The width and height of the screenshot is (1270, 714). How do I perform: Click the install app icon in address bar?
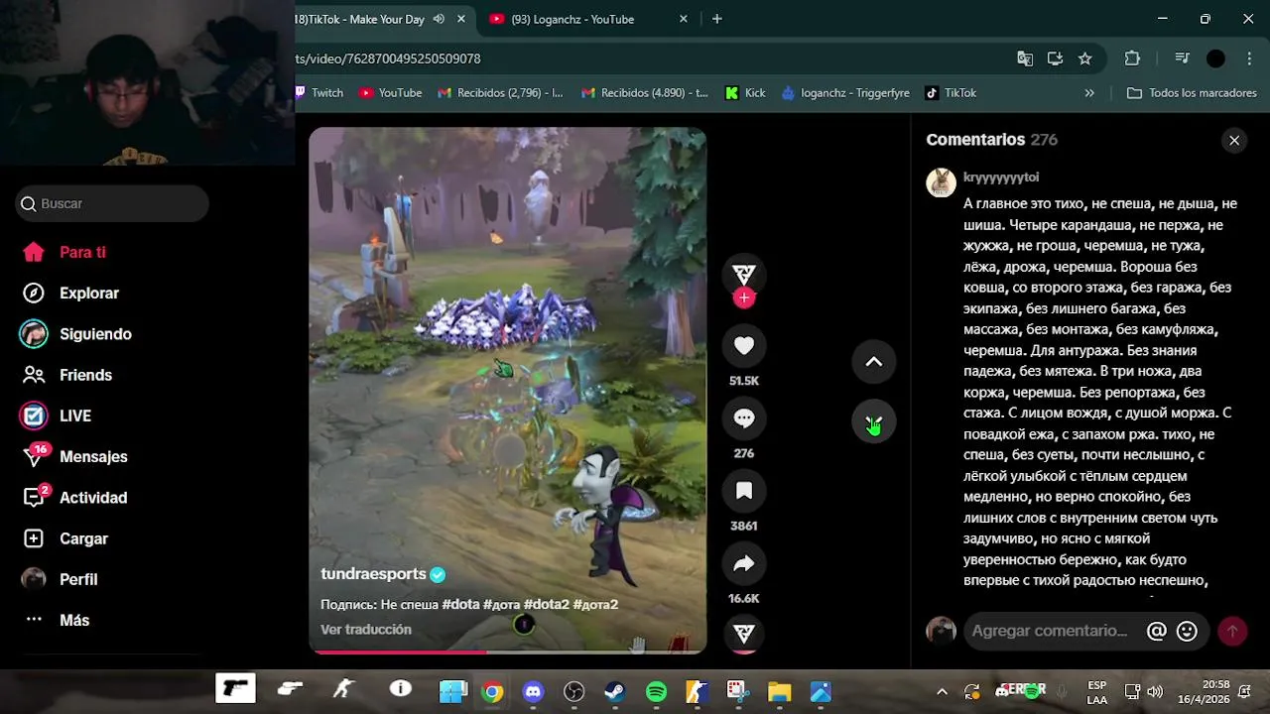pos(1055,59)
